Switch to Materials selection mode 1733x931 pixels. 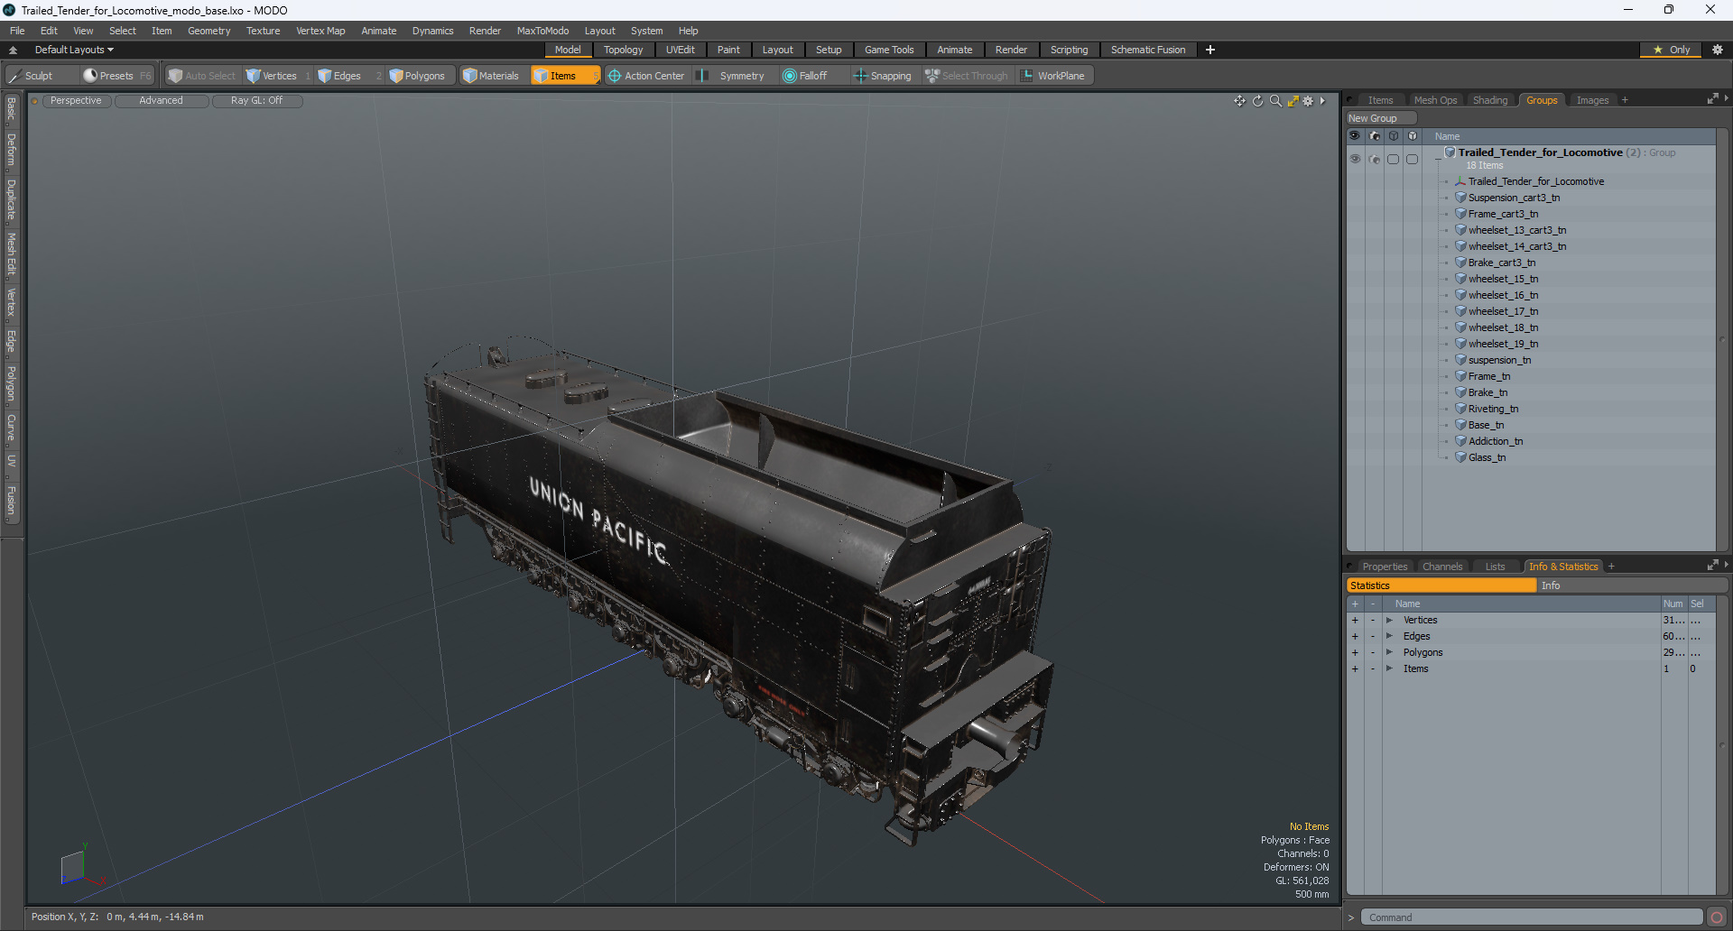pos(491,76)
